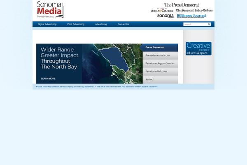Click the Sonoma Media Investments logo
Viewport: 247px width, 165px height.
pos(50,9)
